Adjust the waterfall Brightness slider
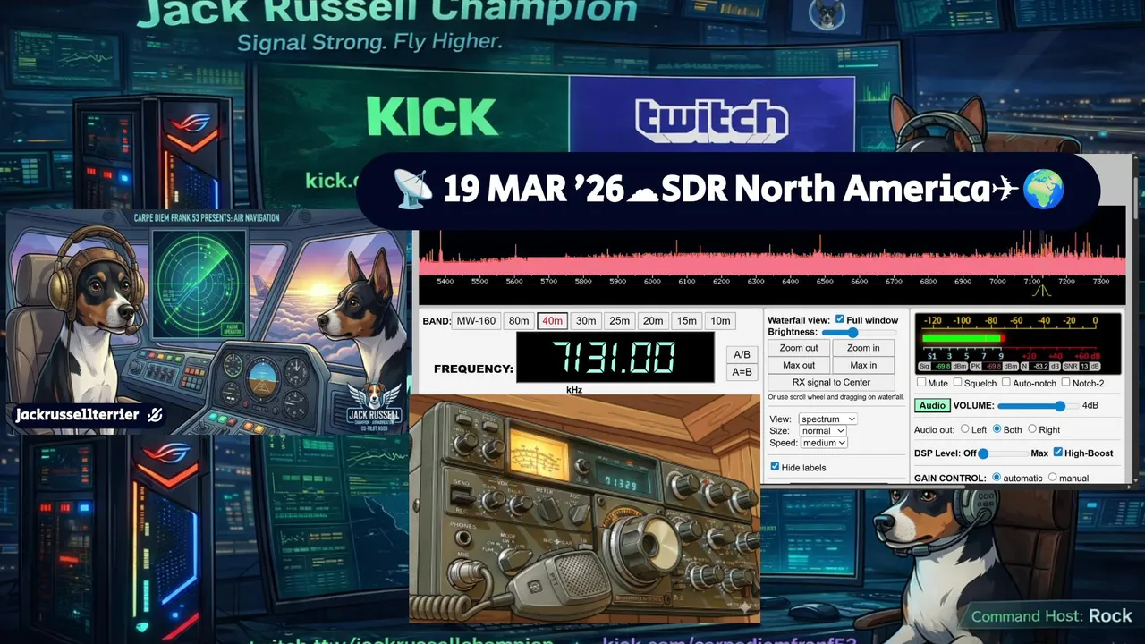Image resolution: width=1145 pixels, height=644 pixels. tap(859, 332)
